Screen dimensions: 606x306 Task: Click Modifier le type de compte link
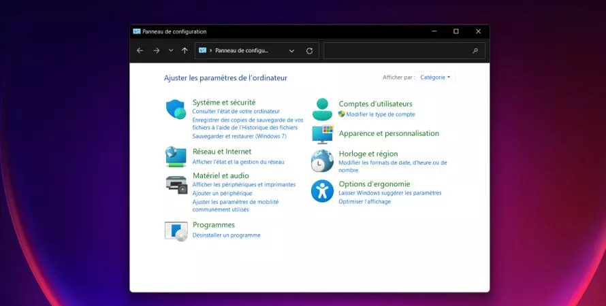click(x=381, y=114)
